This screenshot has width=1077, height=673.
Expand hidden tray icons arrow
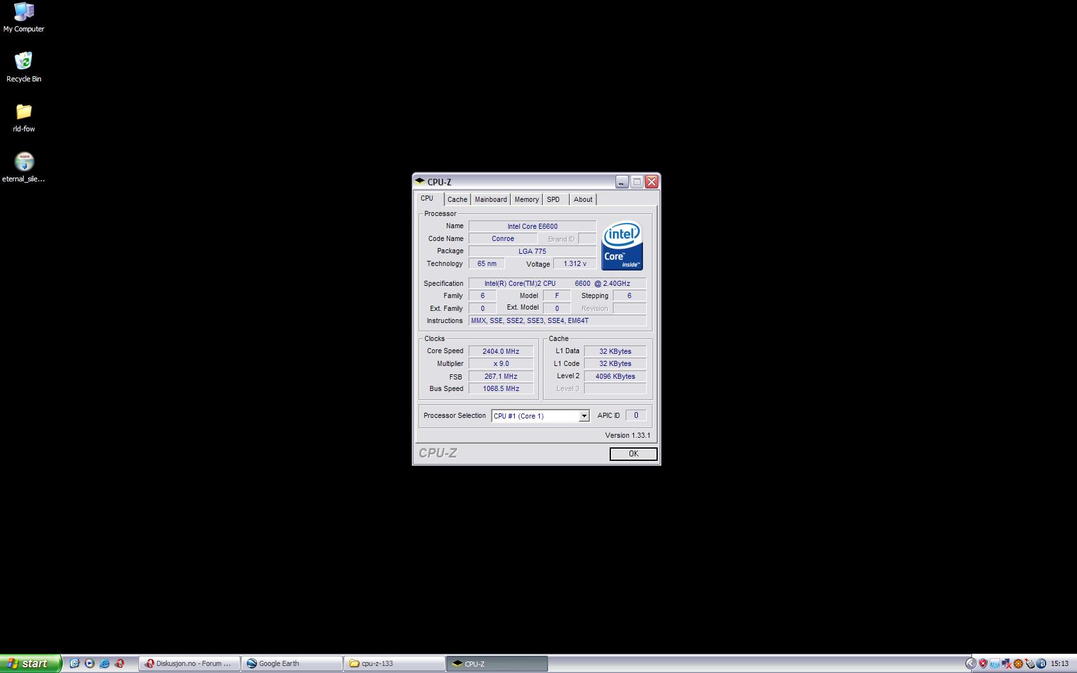[x=971, y=663]
